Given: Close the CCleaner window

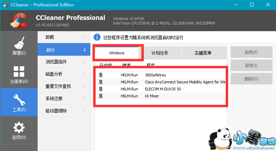Looking at the screenshot, I should tap(268, 5).
